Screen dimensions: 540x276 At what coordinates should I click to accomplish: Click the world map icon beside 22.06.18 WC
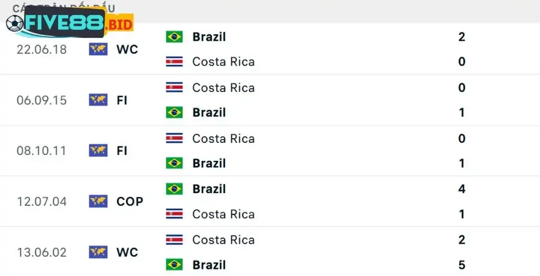(98, 49)
